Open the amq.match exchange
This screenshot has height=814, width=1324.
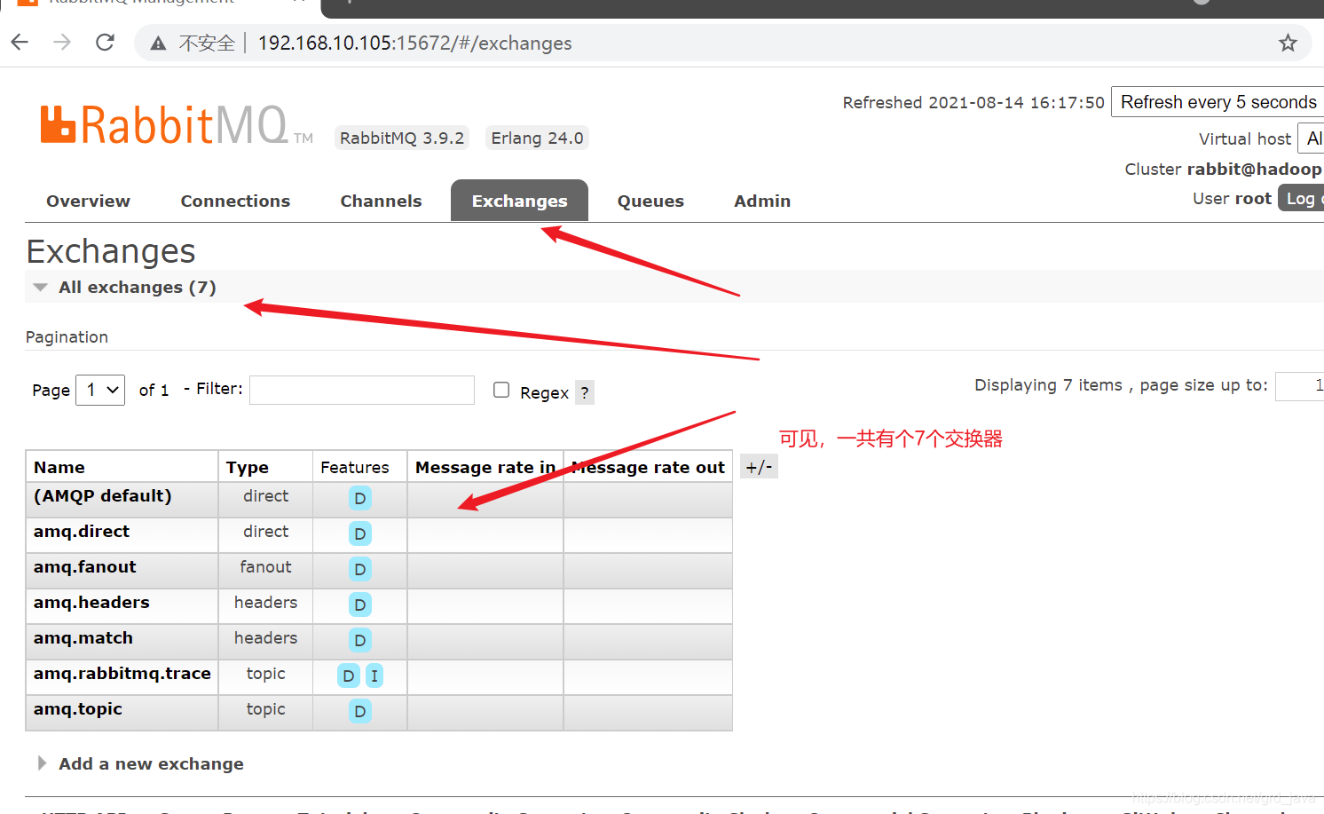83,638
